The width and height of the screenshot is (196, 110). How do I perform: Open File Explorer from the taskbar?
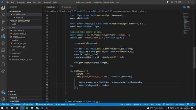coord(12,108)
